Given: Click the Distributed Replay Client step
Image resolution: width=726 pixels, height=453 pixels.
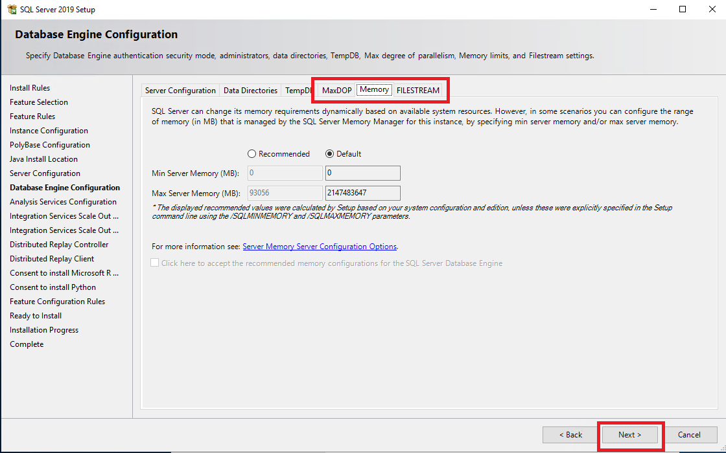Looking at the screenshot, I should tap(52, 259).
